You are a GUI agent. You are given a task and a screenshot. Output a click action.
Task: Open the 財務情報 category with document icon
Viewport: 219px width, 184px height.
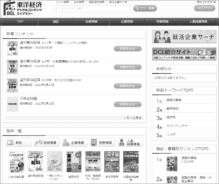coord(102,143)
